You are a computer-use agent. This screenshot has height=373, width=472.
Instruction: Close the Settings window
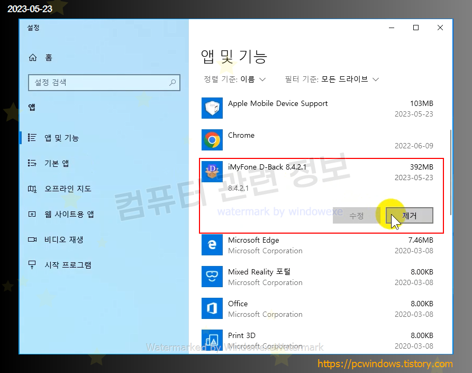[x=440, y=28]
